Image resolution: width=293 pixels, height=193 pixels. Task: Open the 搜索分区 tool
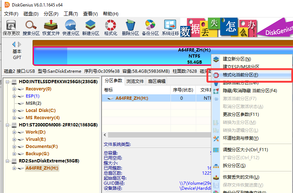[x=31, y=28]
